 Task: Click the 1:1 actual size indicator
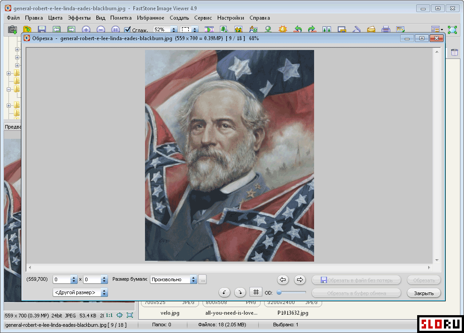coord(109,315)
